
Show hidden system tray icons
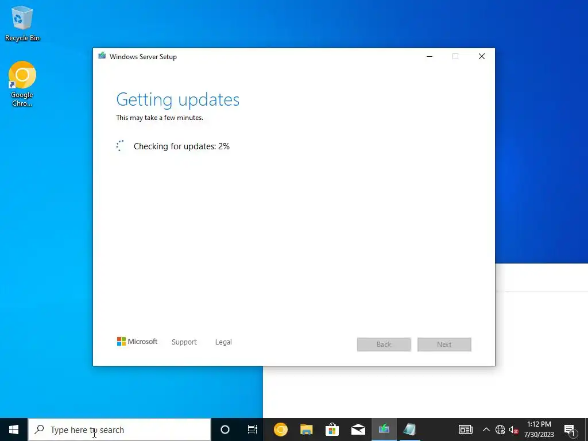click(x=486, y=430)
